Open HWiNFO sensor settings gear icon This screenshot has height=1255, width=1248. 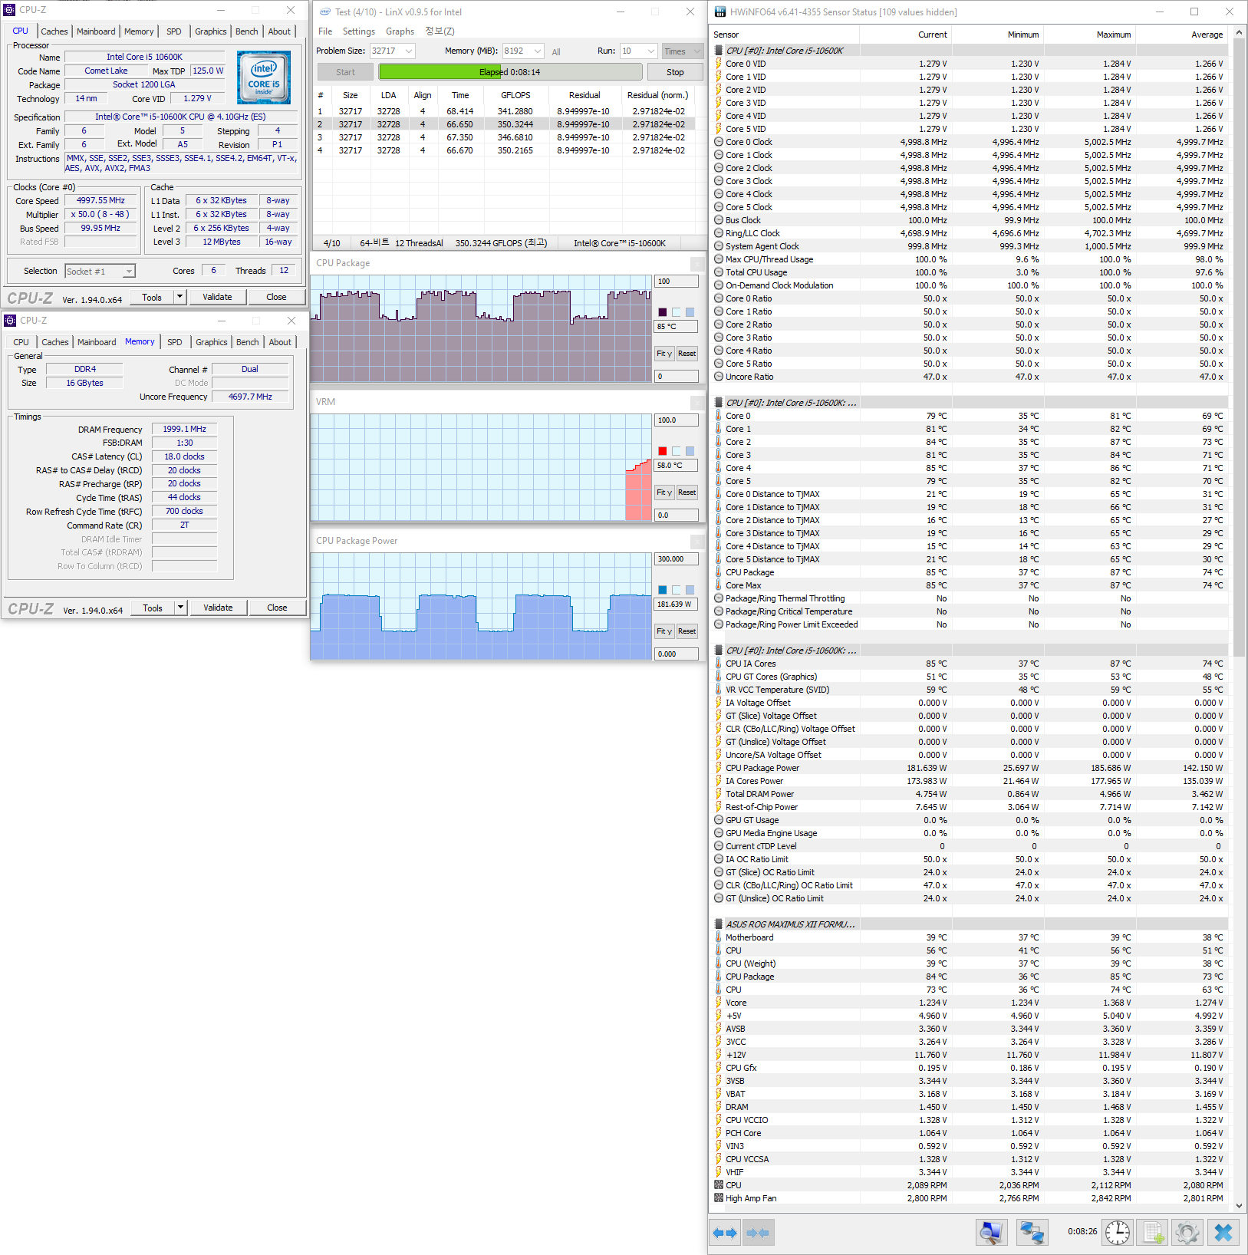click(1187, 1233)
